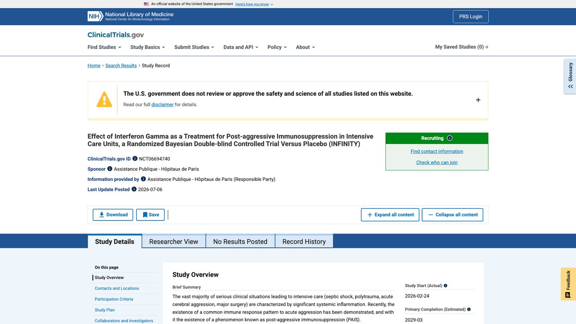Click the PRS Login button
The image size is (576, 324).
[x=471, y=17]
